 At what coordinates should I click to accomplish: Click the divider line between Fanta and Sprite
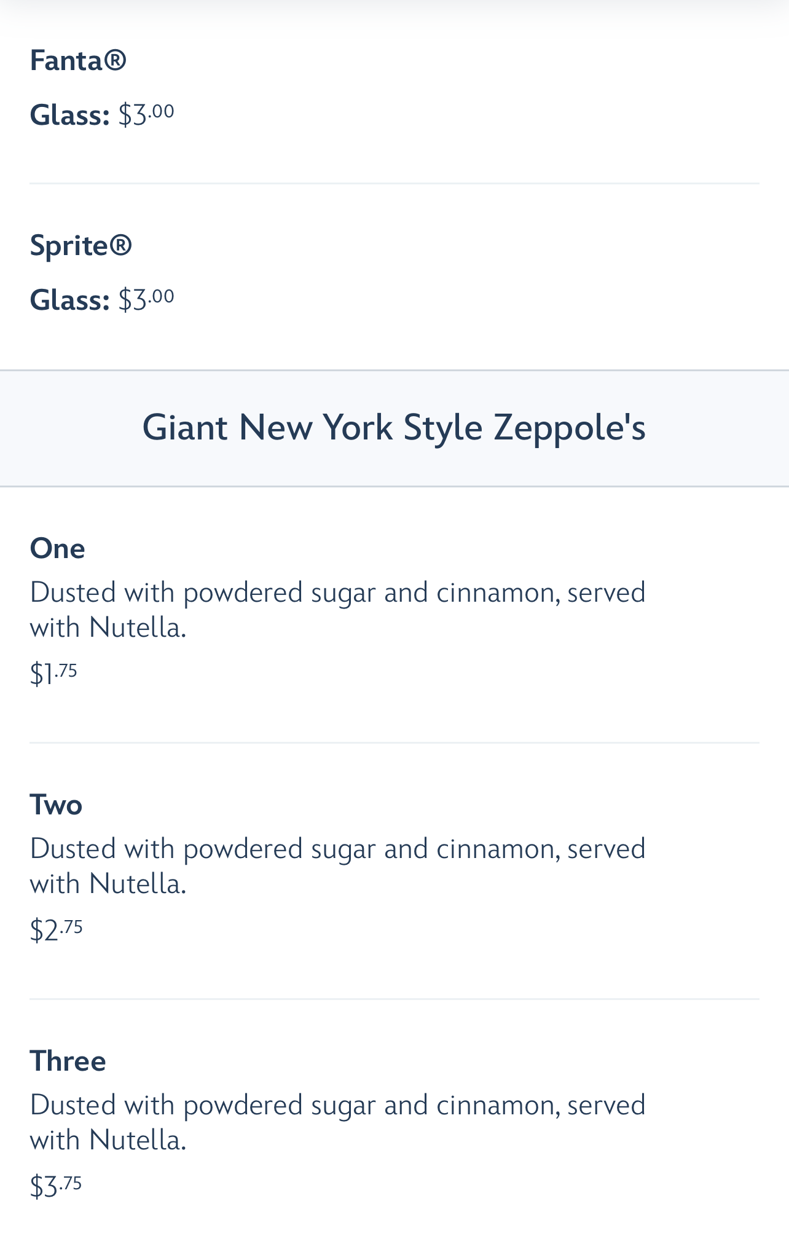point(394,183)
